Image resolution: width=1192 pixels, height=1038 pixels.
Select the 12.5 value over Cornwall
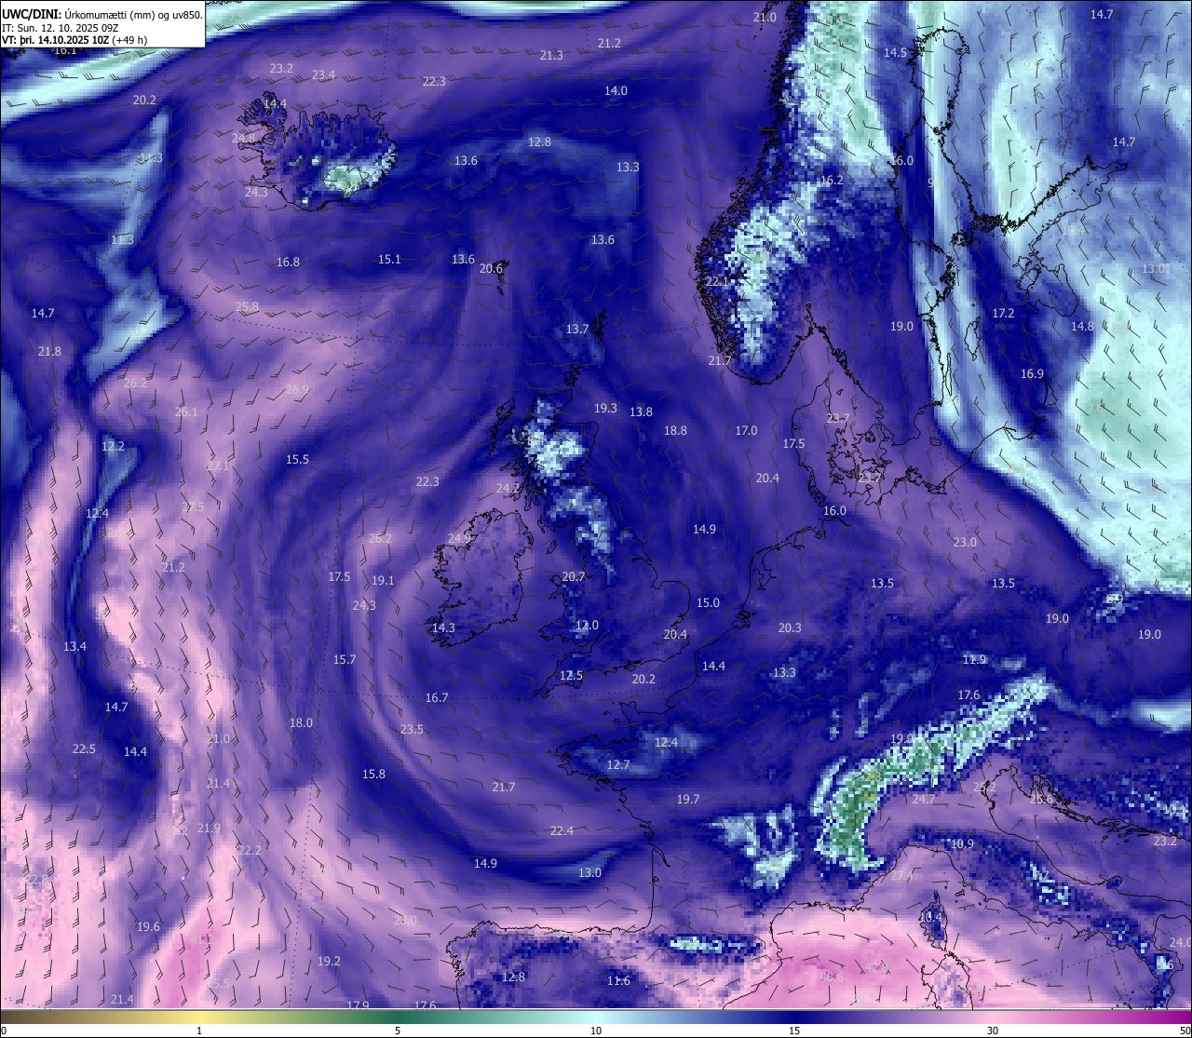click(x=571, y=676)
